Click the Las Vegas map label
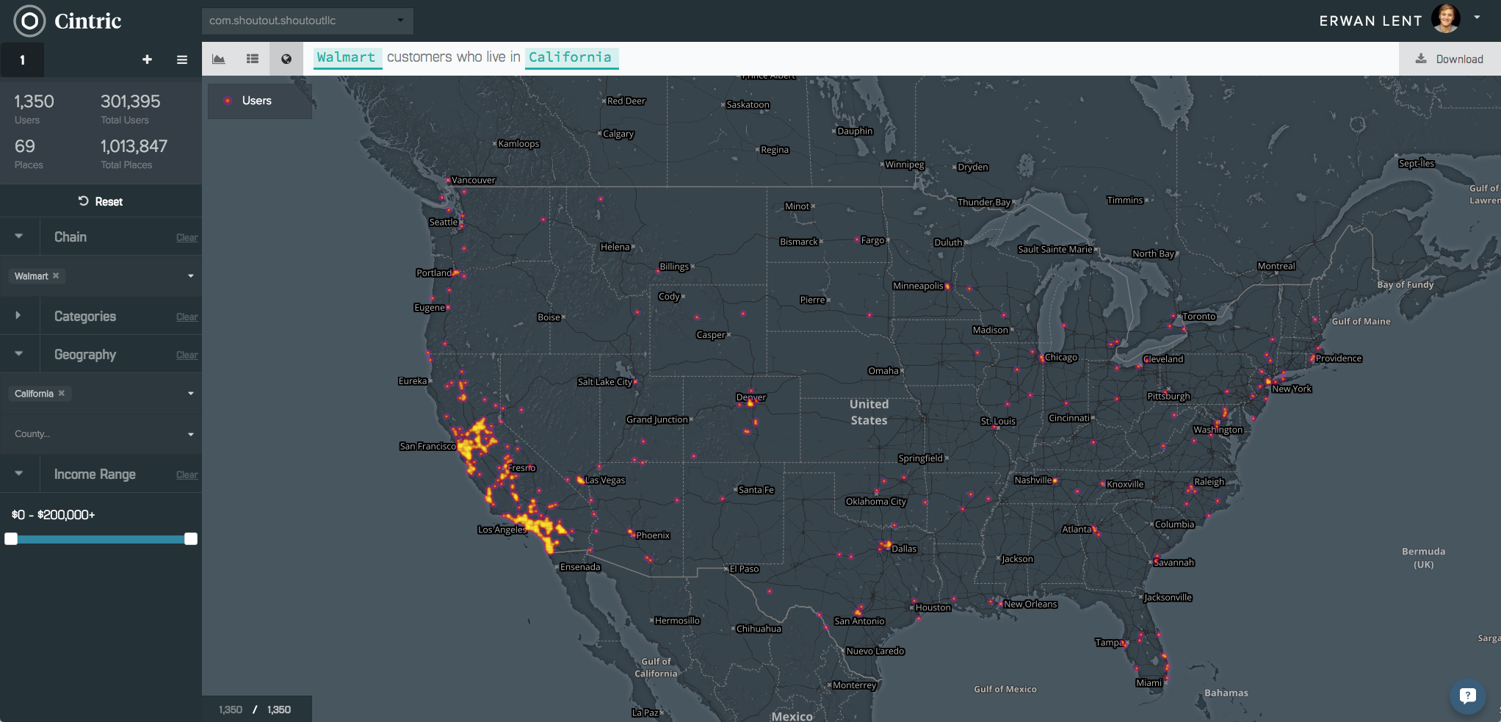Image resolution: width=1501 pixels, height=722 pixels. pos(605,480)
